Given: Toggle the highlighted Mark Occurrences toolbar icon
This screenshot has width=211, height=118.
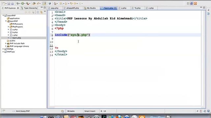Looking at the screenshot, I should (x=44, y=4).
